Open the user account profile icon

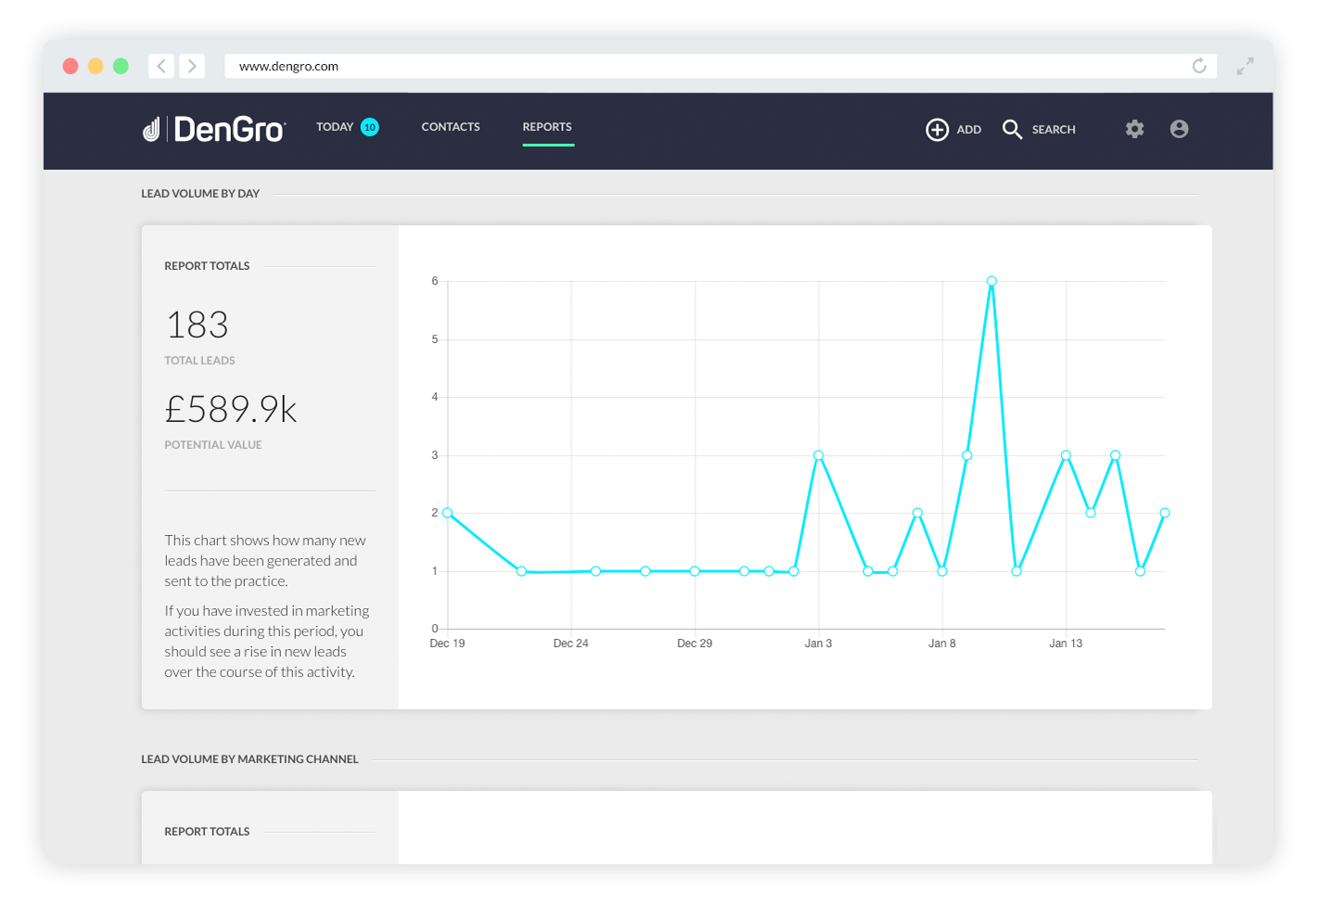1179,129
